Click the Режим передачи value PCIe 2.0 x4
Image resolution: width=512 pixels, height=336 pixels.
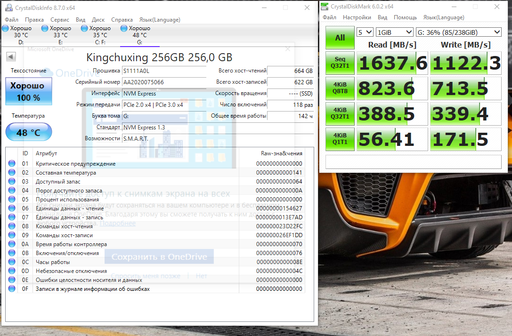[x=164, y=105]
